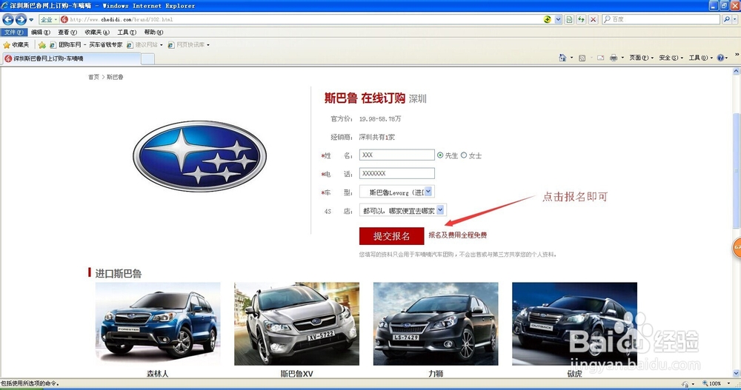Screen dimensions: 741x390
Task: Click the 力狮 caption text
Action: point(436,374)
